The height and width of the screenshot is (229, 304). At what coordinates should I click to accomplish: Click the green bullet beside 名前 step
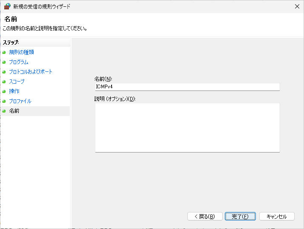(4, 111)
